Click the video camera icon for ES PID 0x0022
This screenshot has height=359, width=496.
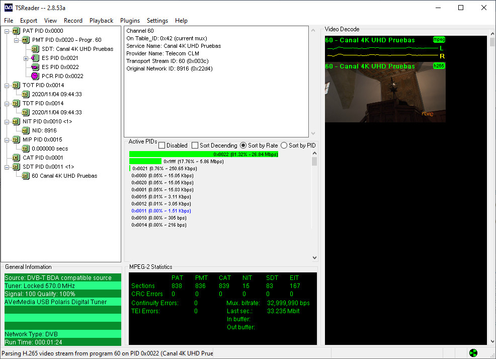(x=35, y=67)
